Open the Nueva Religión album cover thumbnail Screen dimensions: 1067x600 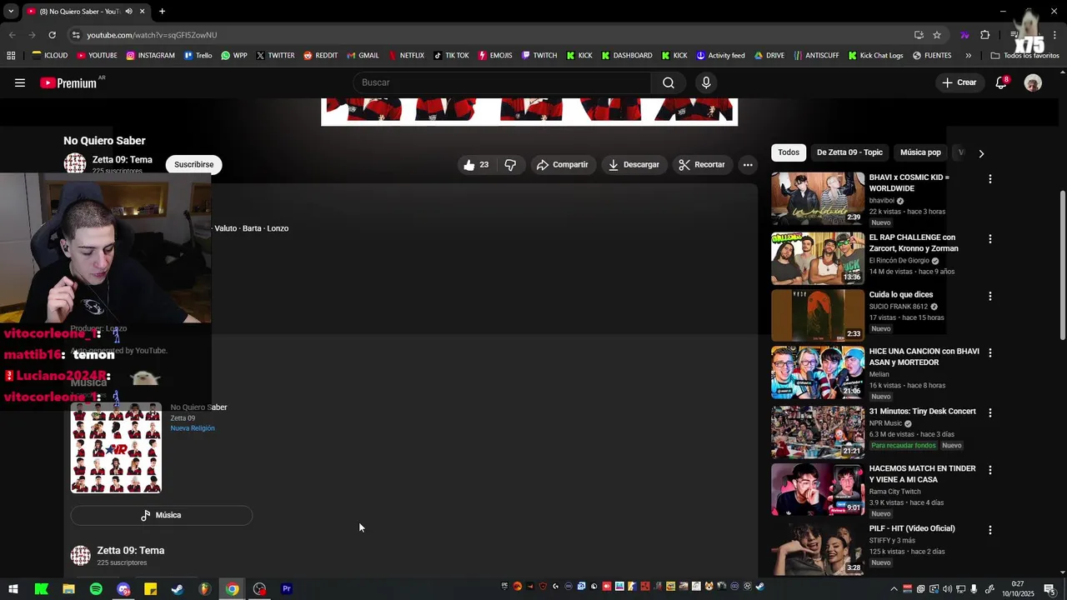tap(116, 448)
